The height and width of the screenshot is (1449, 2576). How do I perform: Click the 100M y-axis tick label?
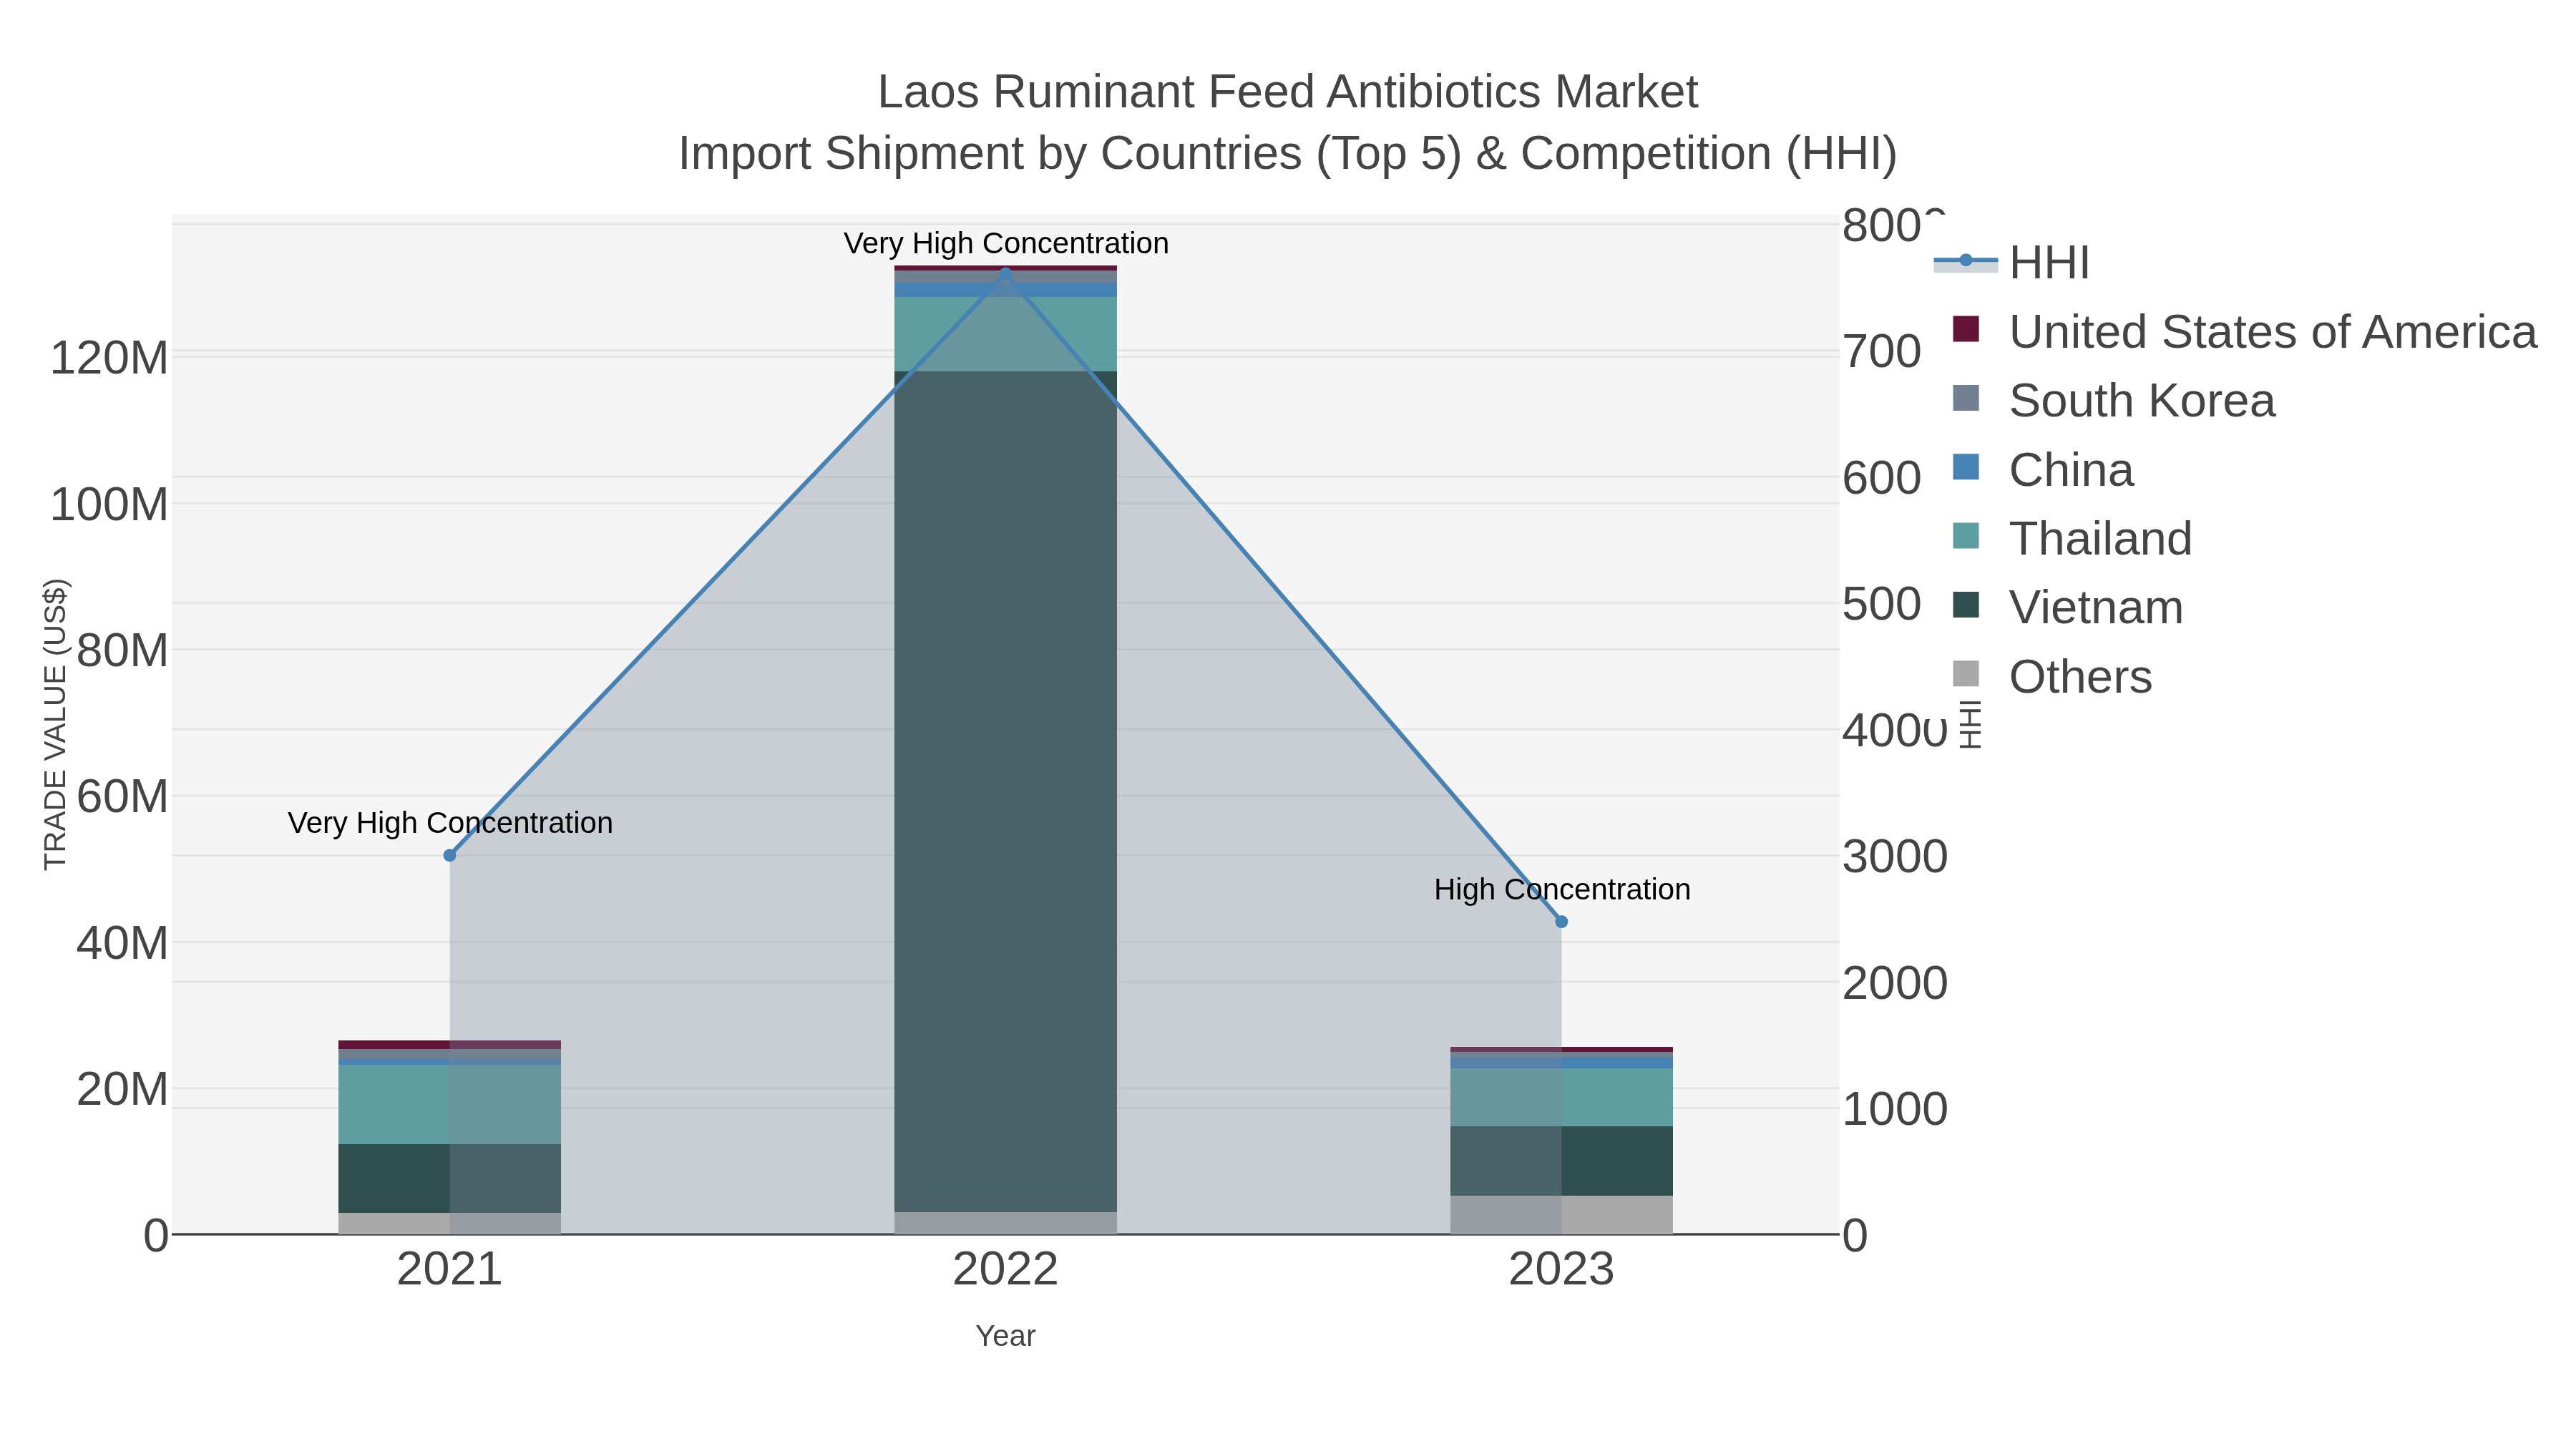coord(109,505)
